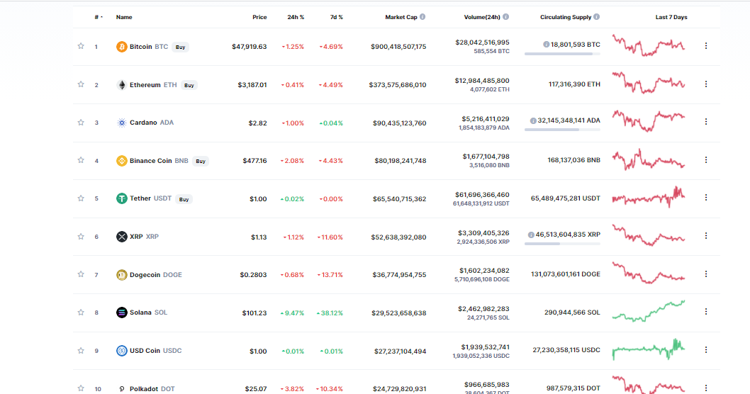Image resolution: width=750 pixels, height=394 pixels.
Task: Open the more options menu for Cardano
Action: (706, 122)
